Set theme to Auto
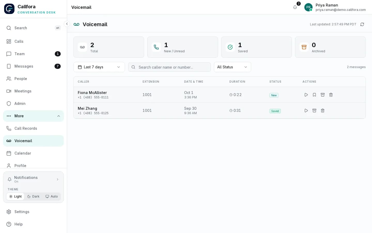This screenshot has height=233, width=372. 52,196
